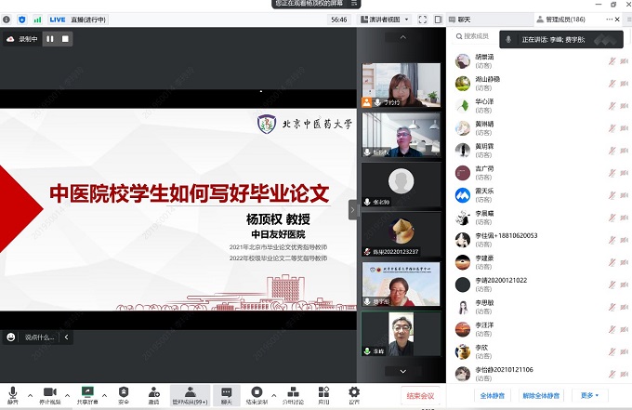Open 分组讨论 breakout rooms icon
Image resolution: width=632 pixels, height=410 pixels.
(x=292, y=391)
